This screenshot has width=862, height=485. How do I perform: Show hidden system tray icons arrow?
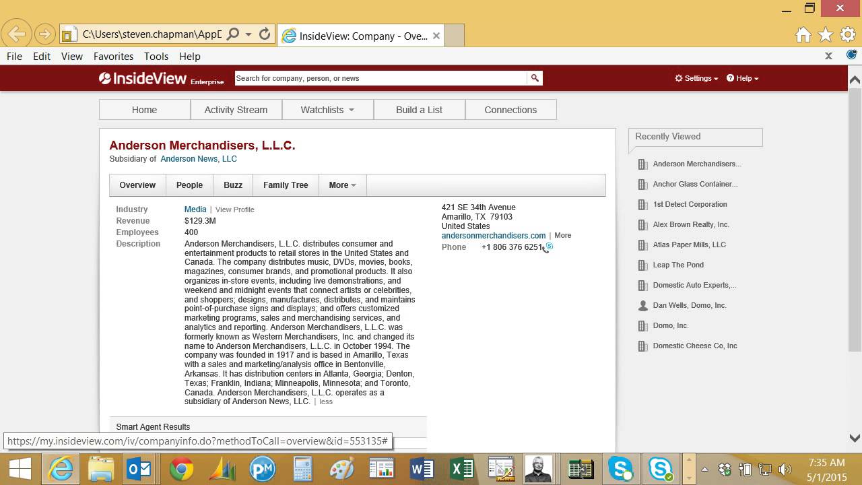coord(704,470)
